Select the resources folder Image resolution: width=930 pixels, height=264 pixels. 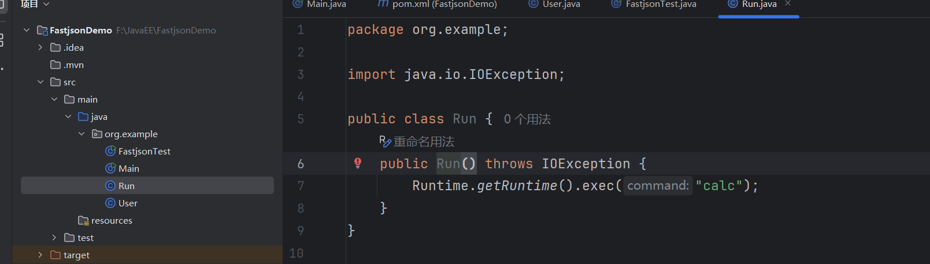click(112, 220)
